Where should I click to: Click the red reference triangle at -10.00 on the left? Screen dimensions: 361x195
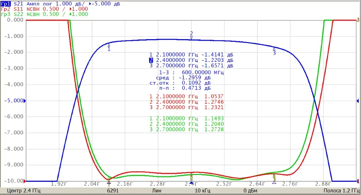tap(25, 181)
